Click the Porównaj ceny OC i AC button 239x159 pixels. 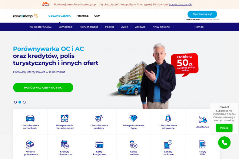tap(43, 87)
